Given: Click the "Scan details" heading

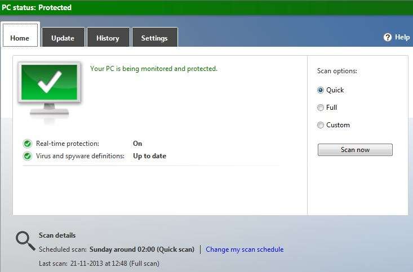Looking at the screenshot, I should tap(57, 235).
